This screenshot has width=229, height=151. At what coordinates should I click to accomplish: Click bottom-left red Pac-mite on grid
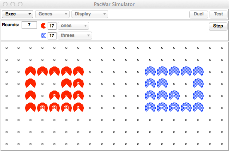[x=30, y=107]
